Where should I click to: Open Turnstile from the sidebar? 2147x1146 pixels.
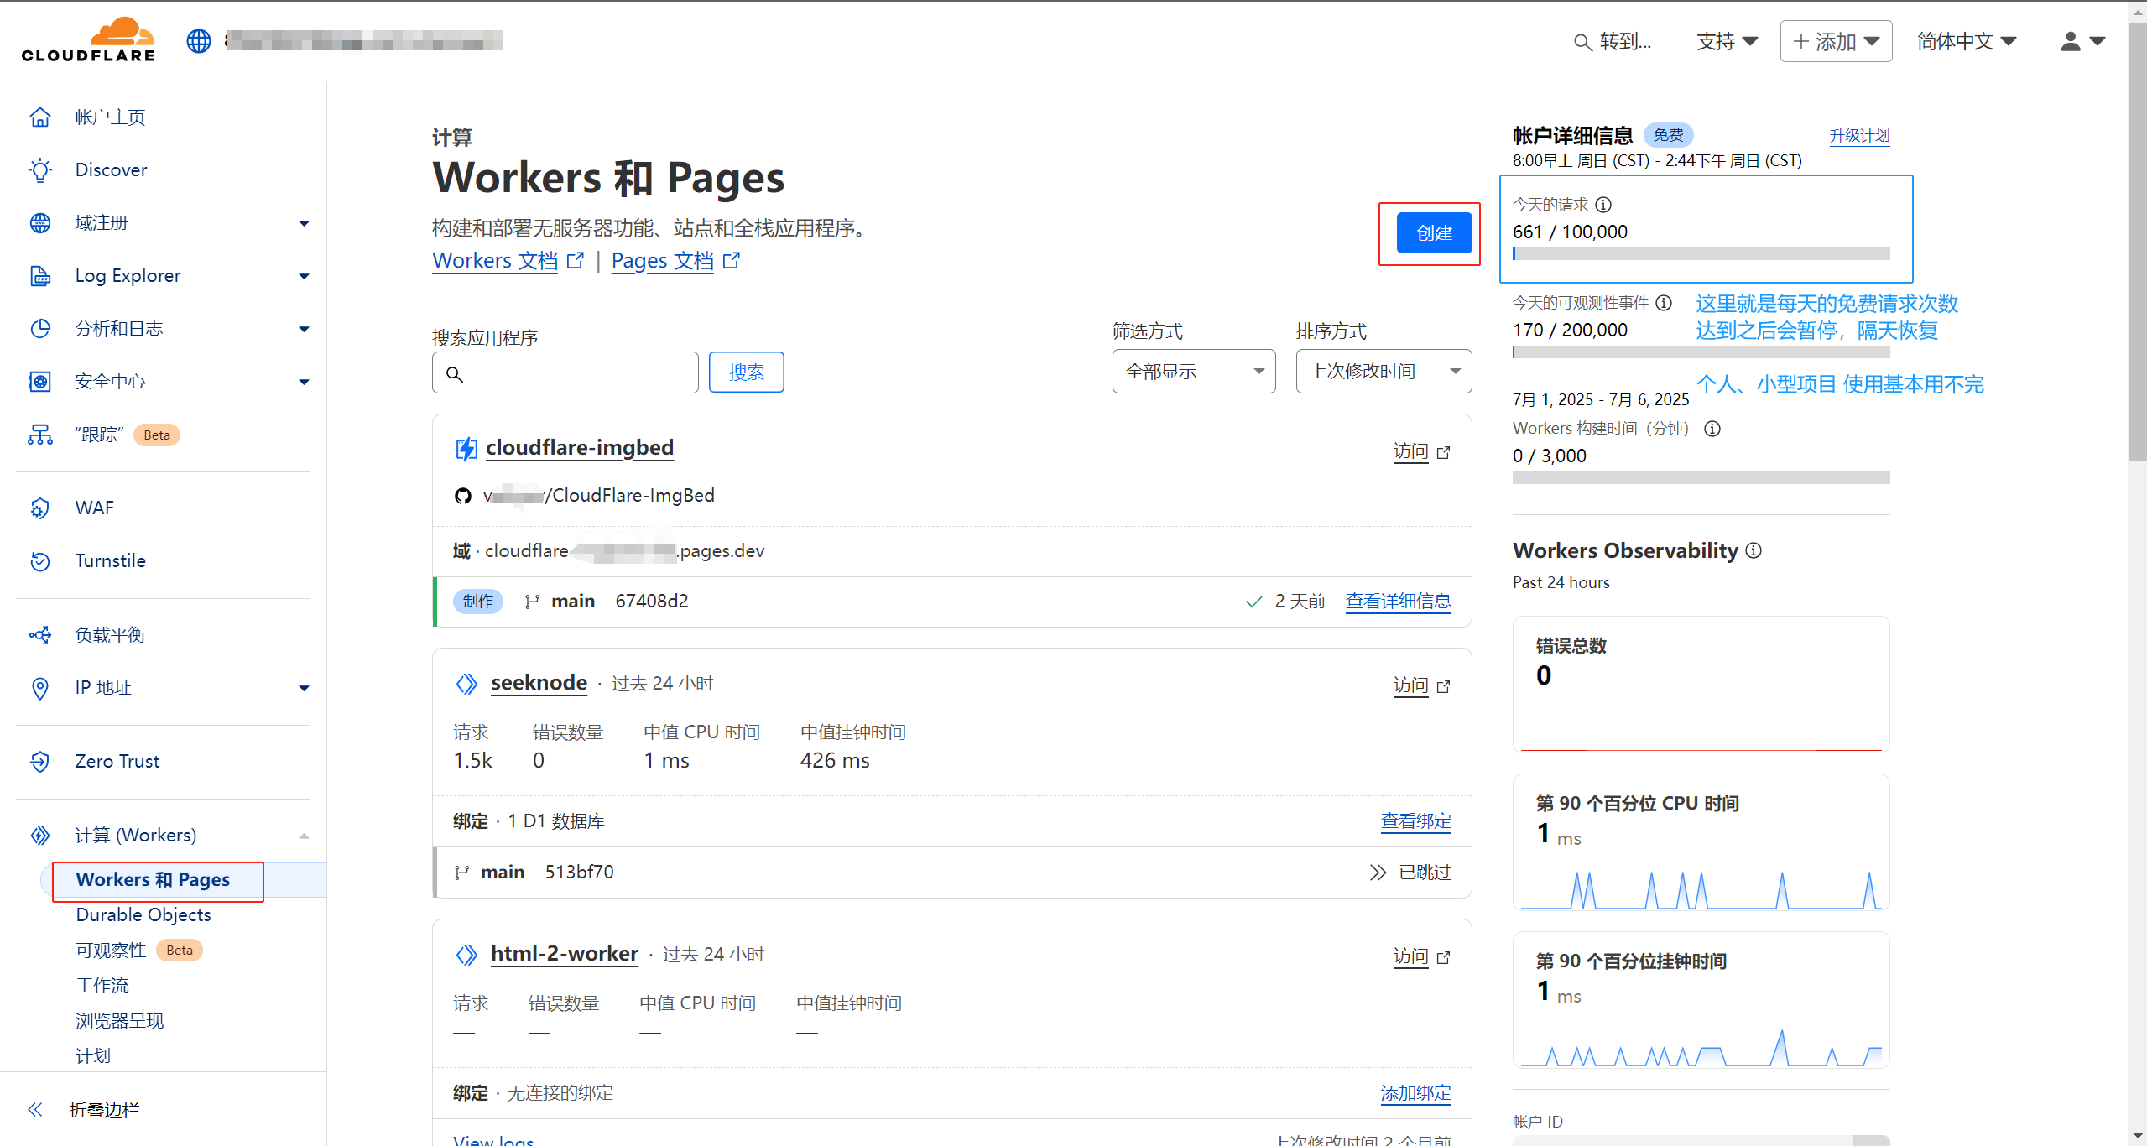tap(109, 560)
